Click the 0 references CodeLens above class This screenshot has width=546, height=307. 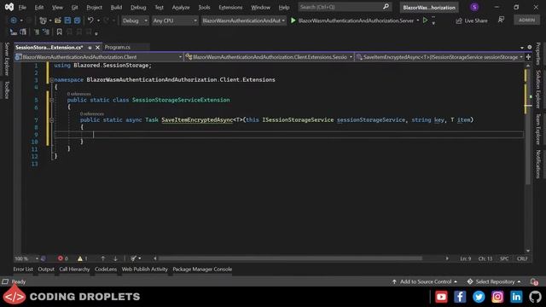[x=79, y=94]
